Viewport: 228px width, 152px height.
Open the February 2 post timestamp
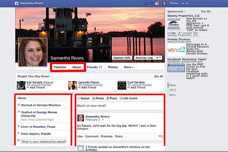[93, 120]
